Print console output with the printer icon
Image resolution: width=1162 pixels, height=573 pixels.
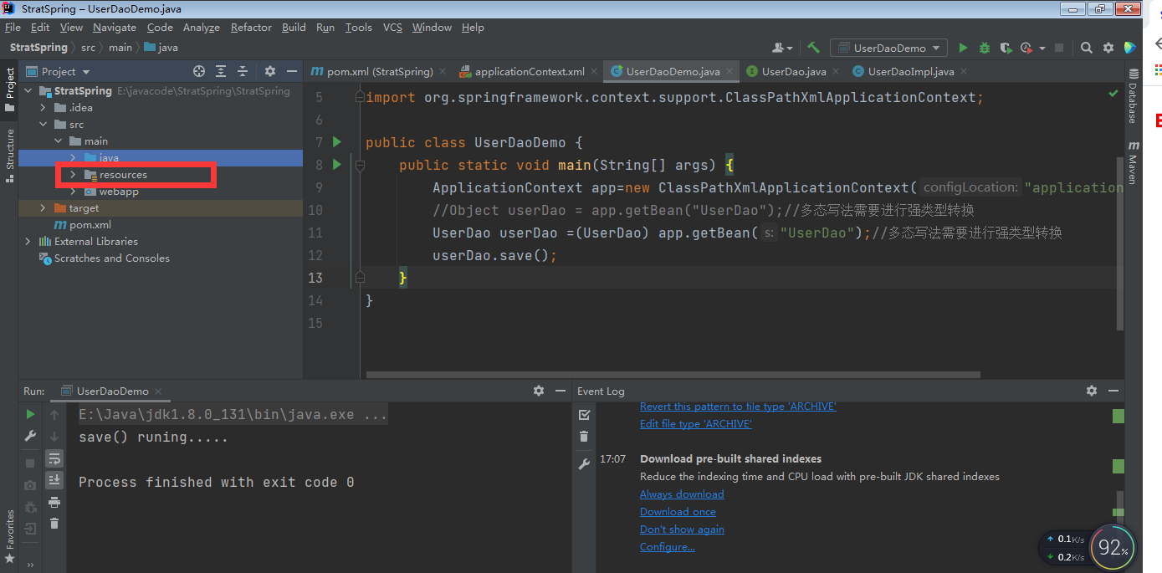(x=54, y=502)
